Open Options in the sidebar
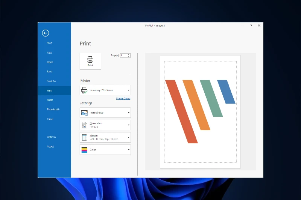Image resolution: width=301 pixels, height=200 pixels. (x=55, y=137)
